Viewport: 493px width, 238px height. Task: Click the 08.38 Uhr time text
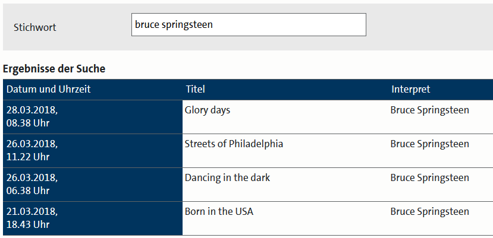(x=28, y=123)
